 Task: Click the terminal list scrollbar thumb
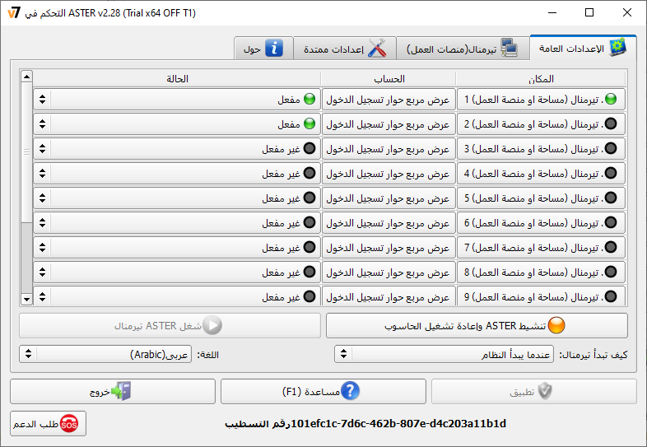(27, 152)
